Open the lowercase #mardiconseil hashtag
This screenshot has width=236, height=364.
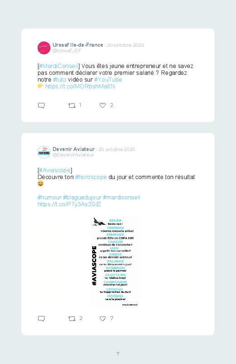(x=121, y=198)
